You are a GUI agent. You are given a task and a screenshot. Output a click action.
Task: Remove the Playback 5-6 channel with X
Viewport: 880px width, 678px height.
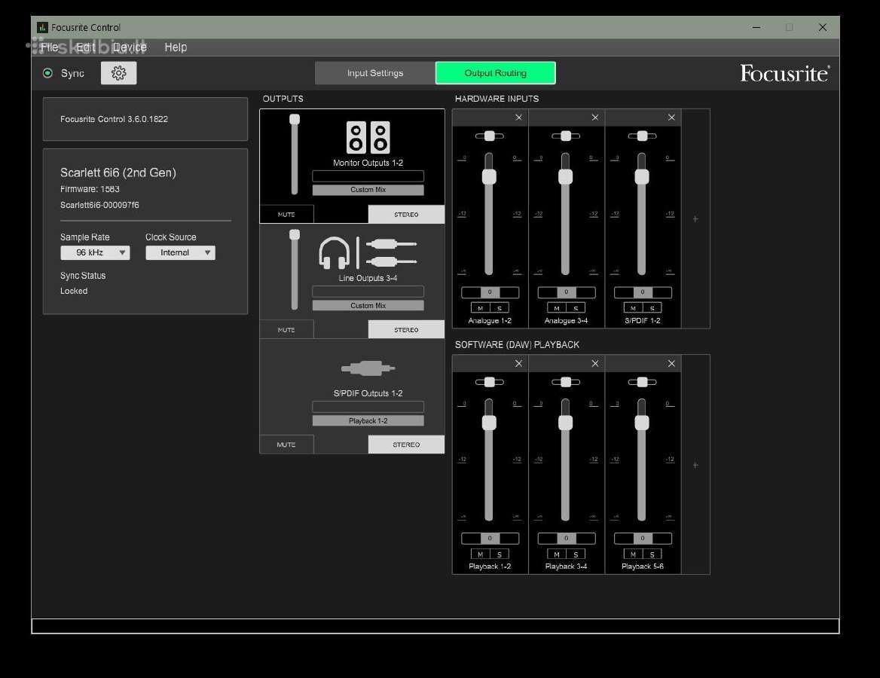pyautogui.click(x=671, y=364)
